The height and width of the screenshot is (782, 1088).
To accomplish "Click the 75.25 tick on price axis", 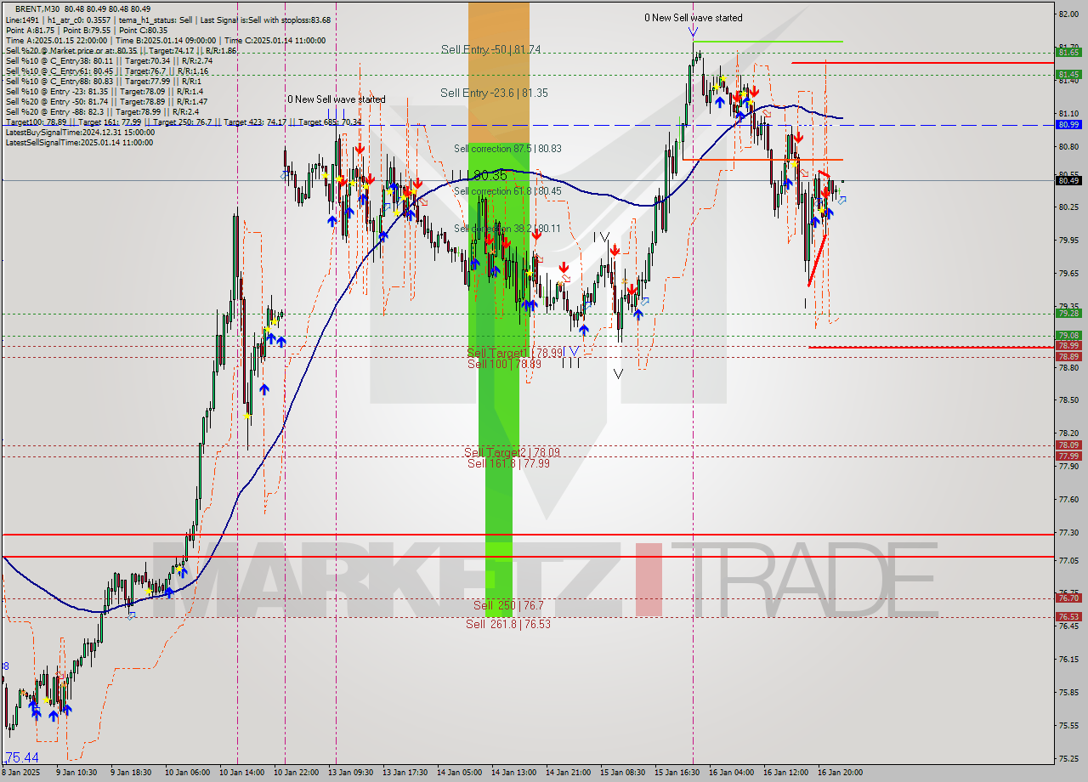I will click(1068, 759).
